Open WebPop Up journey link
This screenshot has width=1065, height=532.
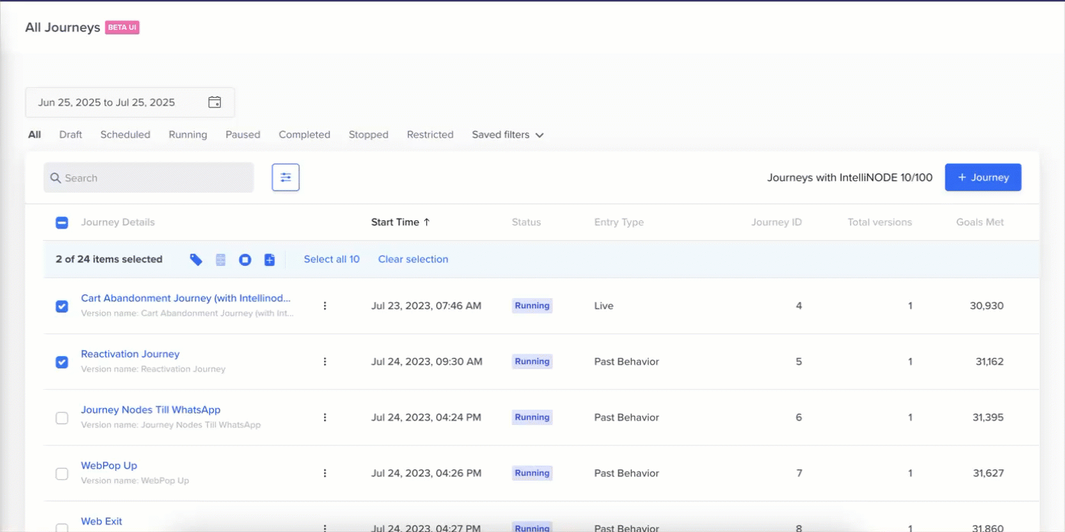(x=109, y=465)
